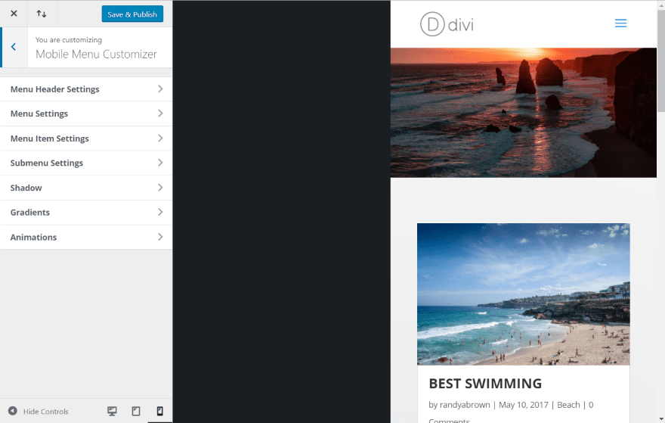
Task: Click the beach post featured image
Action: [x=524, y=294]
